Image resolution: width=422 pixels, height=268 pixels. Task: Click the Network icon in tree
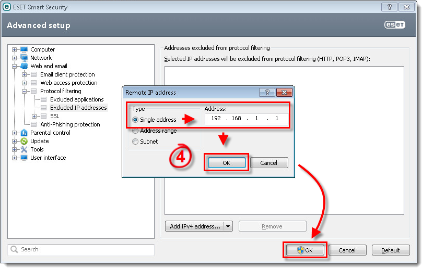click(x=24, y=58)
